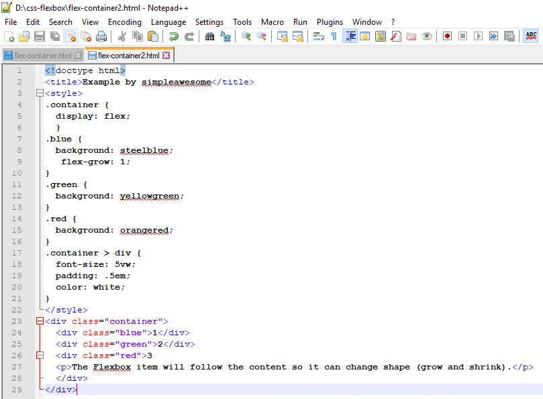543x399 pixels.
Task: Open the Encoding menu
Action: [x=125, y=22]
